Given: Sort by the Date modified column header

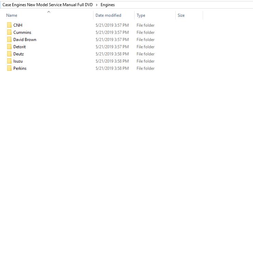Looking at the screenshot, I should (x=108, y=15).
